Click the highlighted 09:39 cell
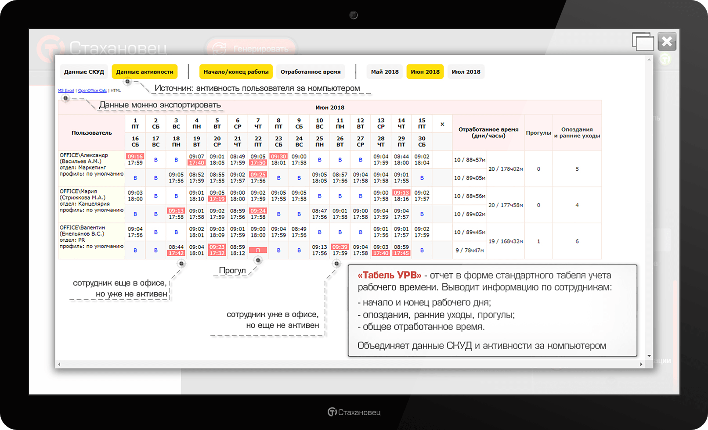The height and width of the screenshot is (430, 708). 340,247
